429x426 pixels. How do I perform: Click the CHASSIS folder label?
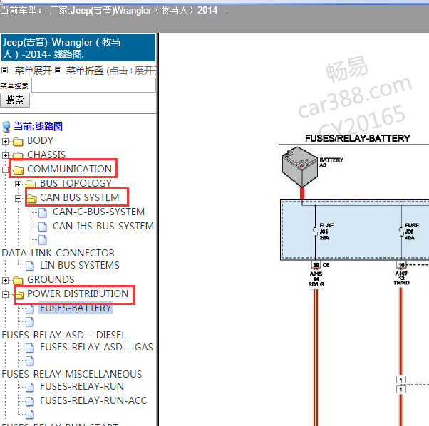point(46,155)
